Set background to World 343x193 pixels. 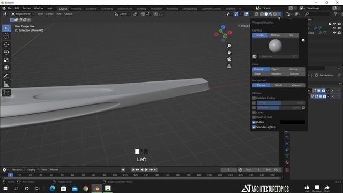279,85
